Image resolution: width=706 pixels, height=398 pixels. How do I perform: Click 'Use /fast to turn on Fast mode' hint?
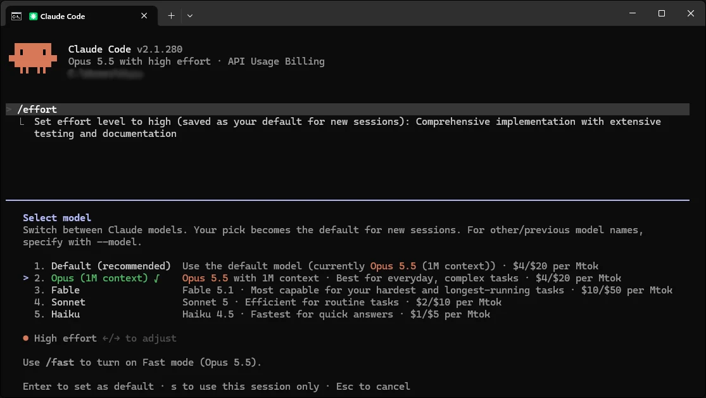coord(142,363)
